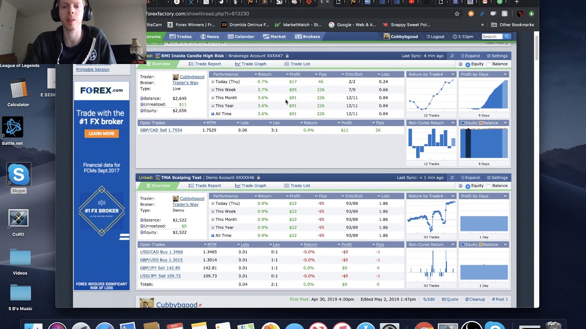586x329 pixels.
Task: Select Balance radio for TMA Scalping Test account
Action: (488, 186)
